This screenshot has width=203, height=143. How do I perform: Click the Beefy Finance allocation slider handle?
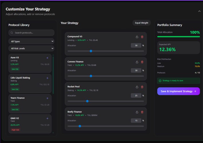click(x=80, y=126)
